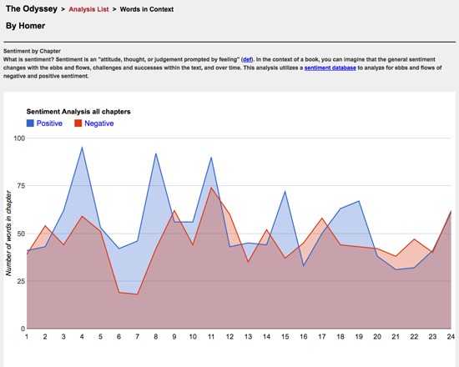
Task: Click the red Negative legend swatch
Action: (78, 123)
